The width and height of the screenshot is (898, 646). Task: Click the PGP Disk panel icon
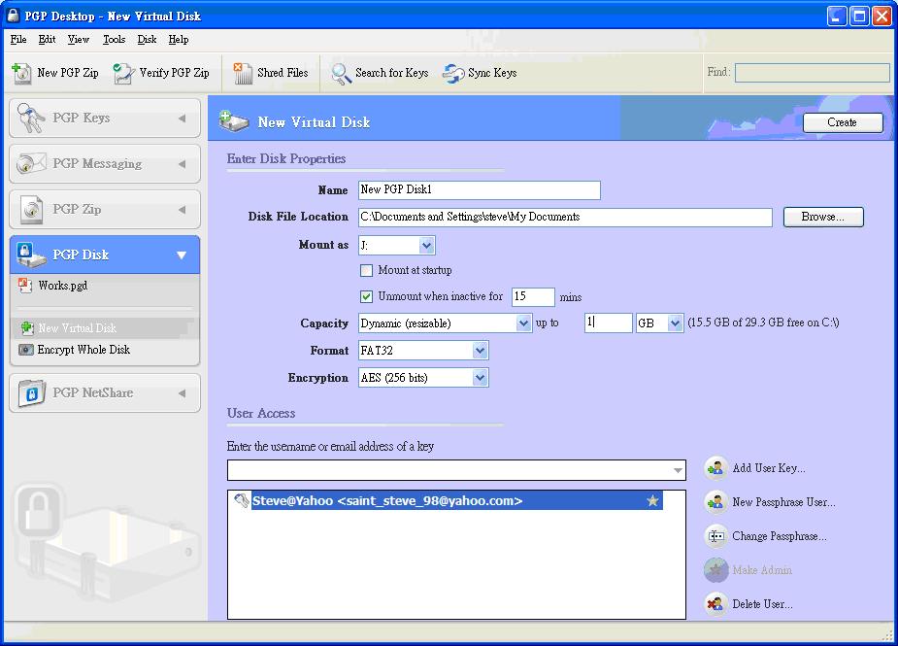pos(30,255)
